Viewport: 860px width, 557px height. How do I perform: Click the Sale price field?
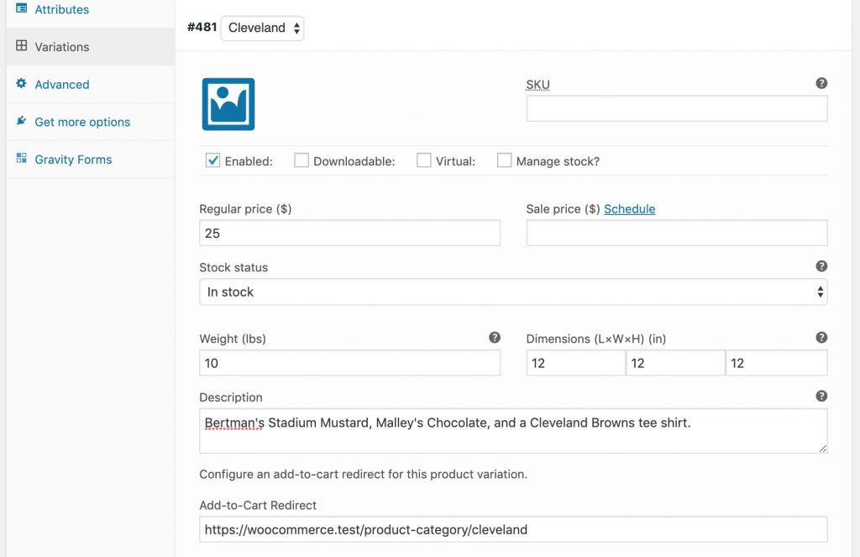[677, 234]
